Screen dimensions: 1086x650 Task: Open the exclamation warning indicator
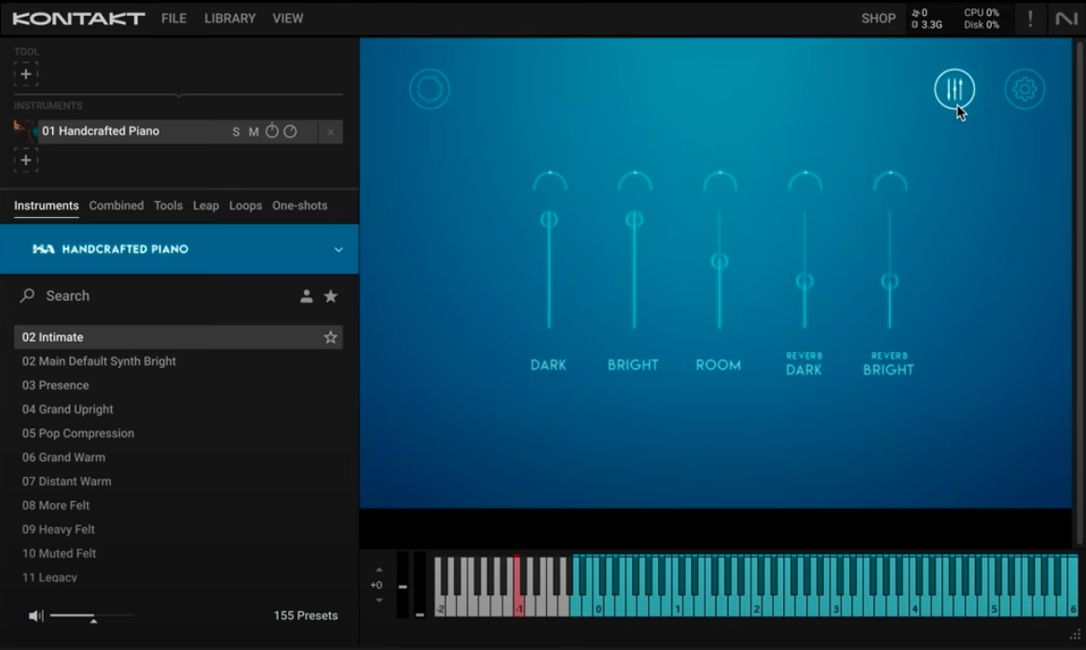coord(1030,19)
